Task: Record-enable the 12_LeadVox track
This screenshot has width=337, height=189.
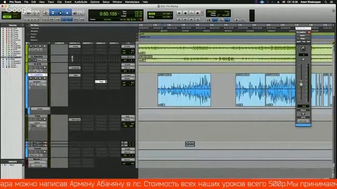Action: pyautogui.click(x=31, y=78)
